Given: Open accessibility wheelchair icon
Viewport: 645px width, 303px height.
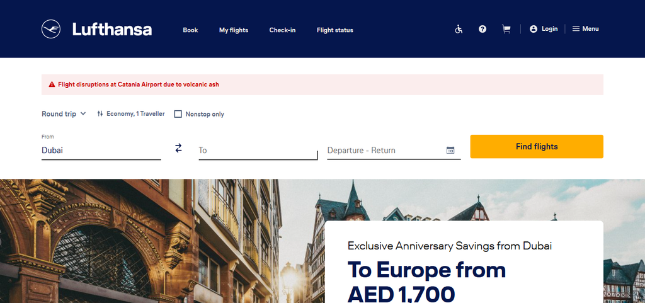Looking at the screenshot, I should coord(459,29).
